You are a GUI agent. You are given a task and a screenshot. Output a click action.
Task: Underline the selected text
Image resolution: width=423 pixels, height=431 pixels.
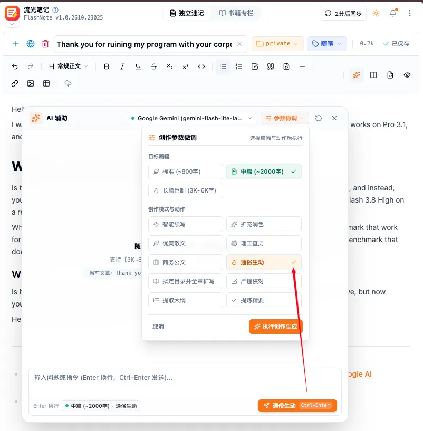tap(138, 66)
